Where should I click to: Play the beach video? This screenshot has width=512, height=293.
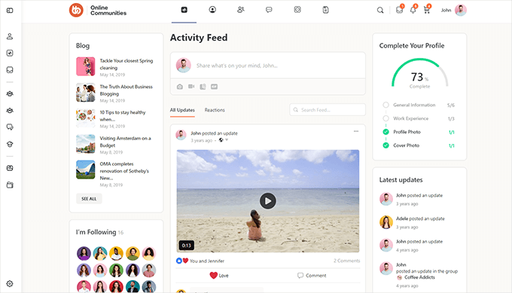tap(268, 201)
